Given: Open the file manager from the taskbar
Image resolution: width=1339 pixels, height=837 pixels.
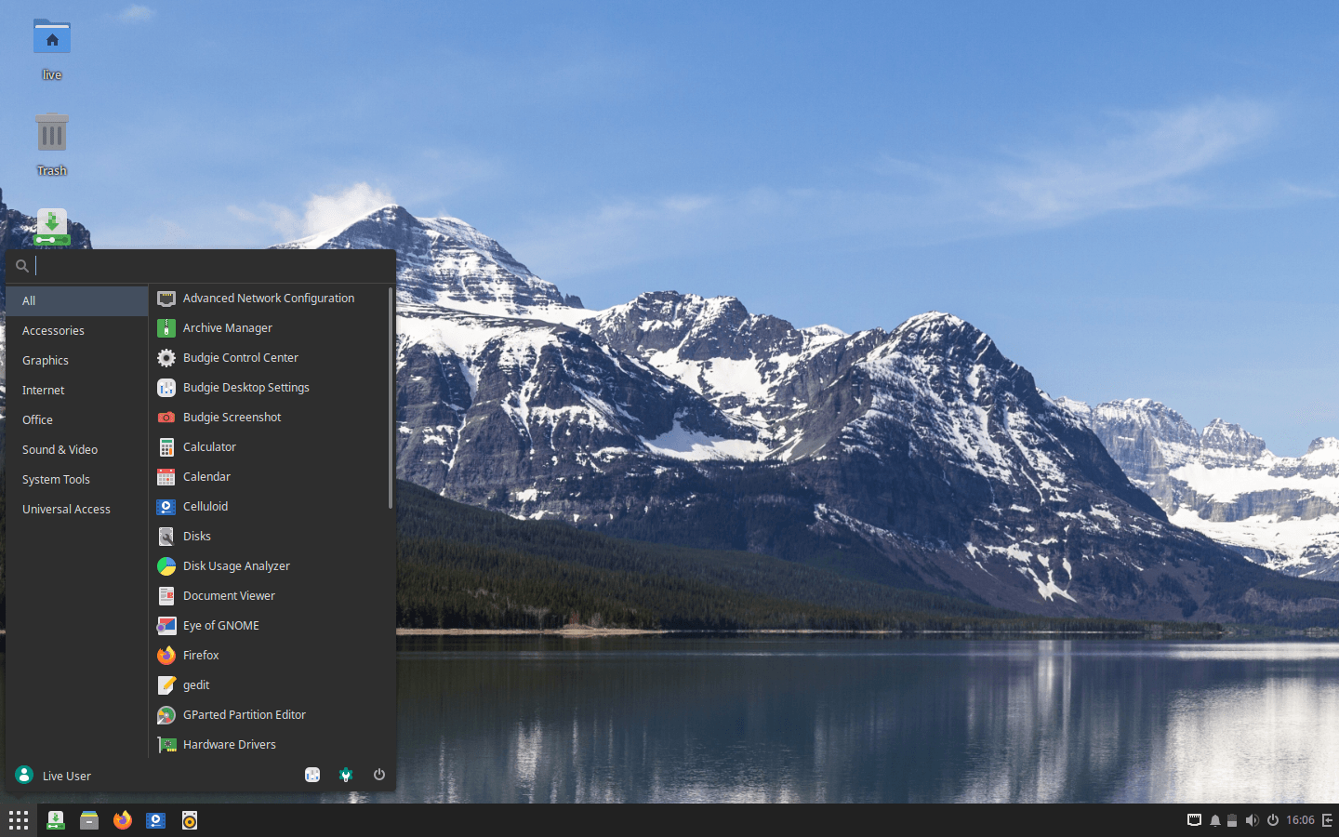Looking at the screenshot, I should 89,820.
